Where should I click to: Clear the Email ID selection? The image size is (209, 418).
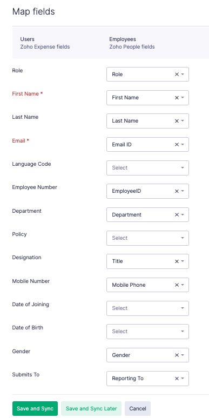(x=177, y=145)
